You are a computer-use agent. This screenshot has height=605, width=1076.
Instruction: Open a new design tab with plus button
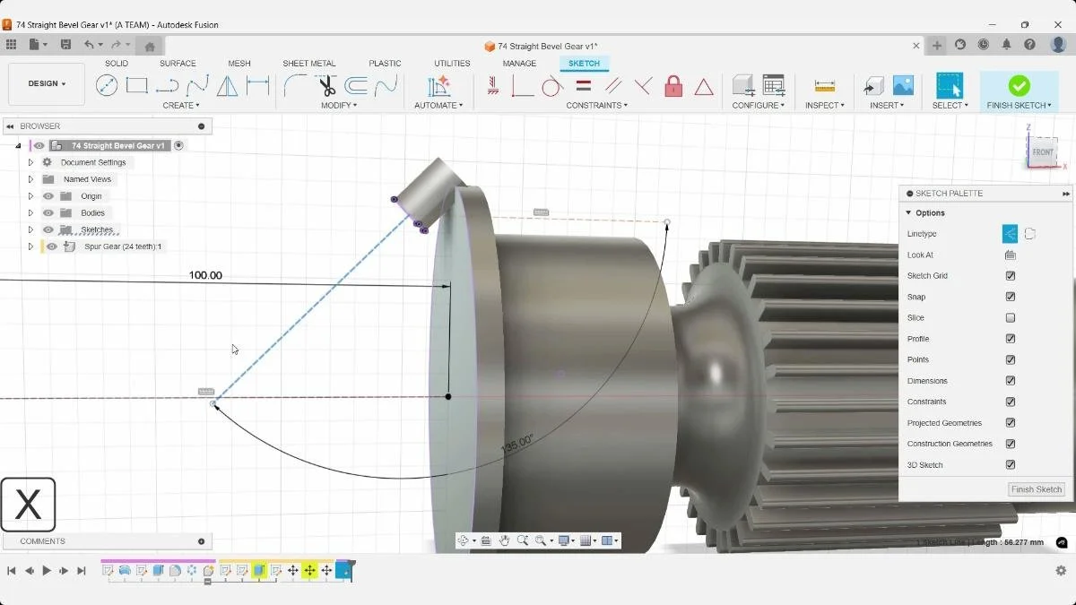pyautogui.click(x=937, y=45)
